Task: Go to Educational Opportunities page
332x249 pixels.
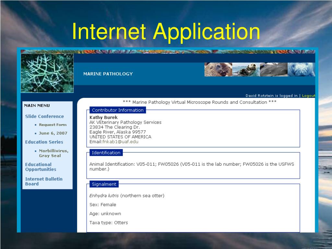Action: 41,167
